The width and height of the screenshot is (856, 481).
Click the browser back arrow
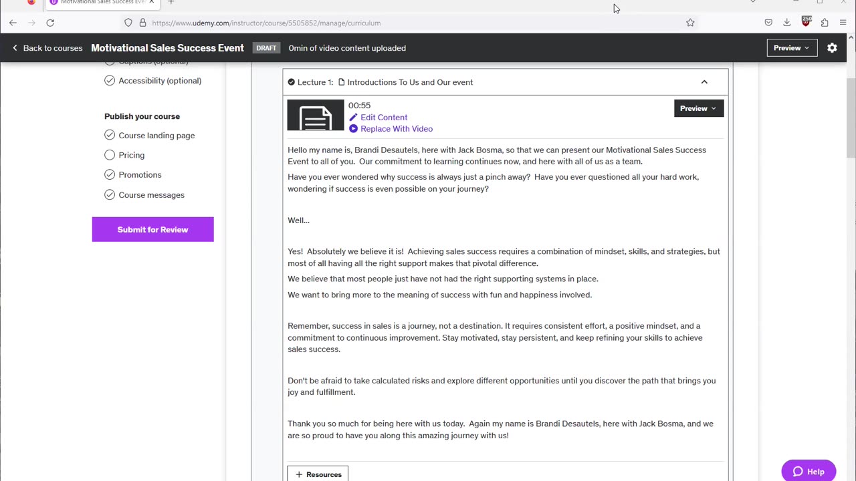13,23
